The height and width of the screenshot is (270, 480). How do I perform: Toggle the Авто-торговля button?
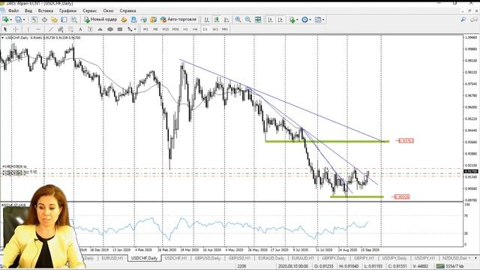click(x=178, y=19)
